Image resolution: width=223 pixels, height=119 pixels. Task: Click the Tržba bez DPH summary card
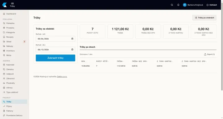tap(148, 31)
